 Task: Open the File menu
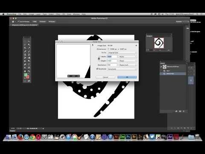click(20, 14)
